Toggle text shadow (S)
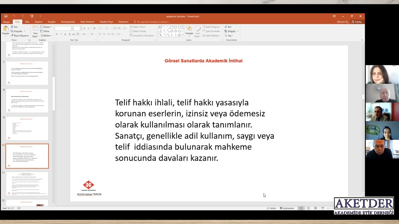The height and width of the screenshot is (224, 399). [69, 34]
